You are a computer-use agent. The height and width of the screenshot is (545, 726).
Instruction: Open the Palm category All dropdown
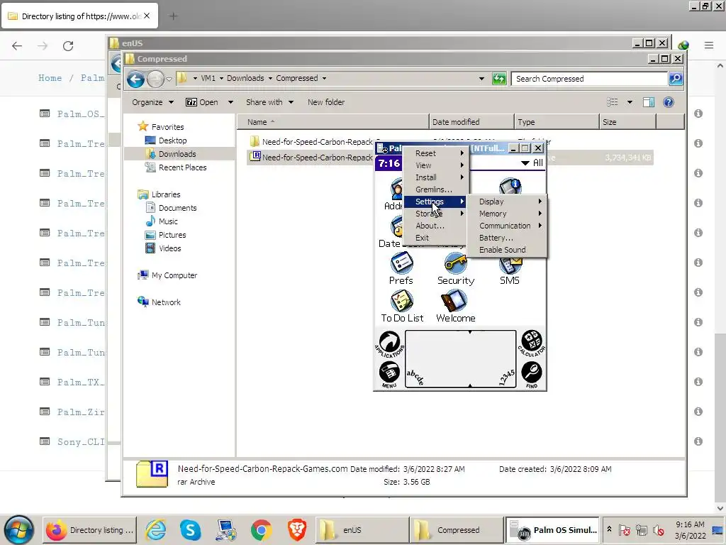point(532,163)
